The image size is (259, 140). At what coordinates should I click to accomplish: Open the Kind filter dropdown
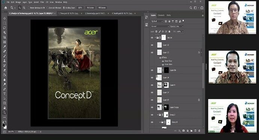pos(157,21)
